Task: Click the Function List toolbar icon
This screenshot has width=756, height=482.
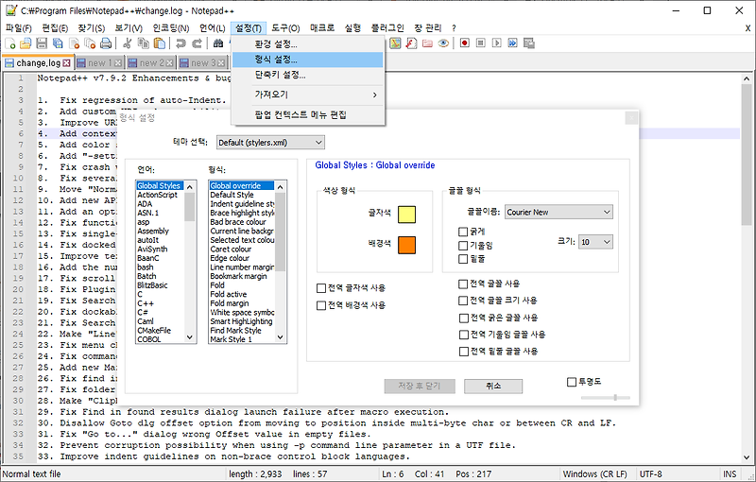Action: 411,43
